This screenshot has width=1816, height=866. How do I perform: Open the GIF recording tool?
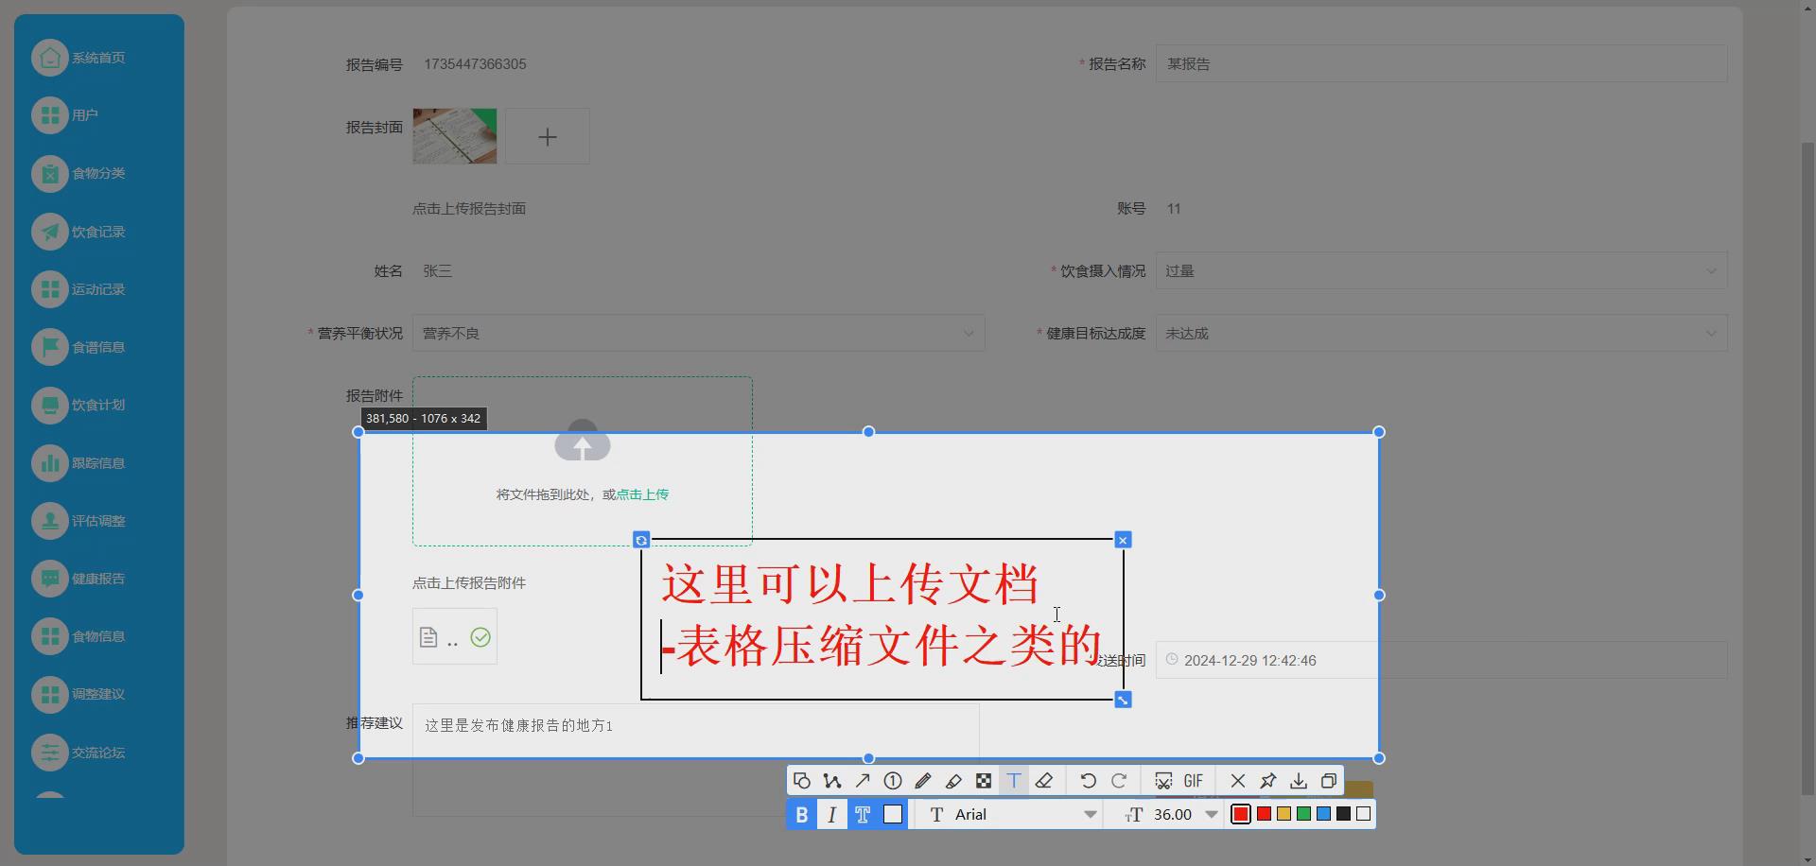click(1193, 781)
